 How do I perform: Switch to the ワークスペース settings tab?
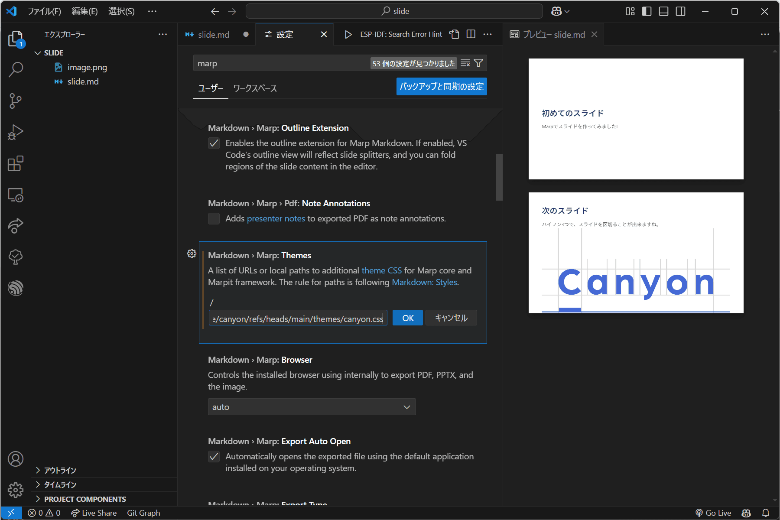255,88
